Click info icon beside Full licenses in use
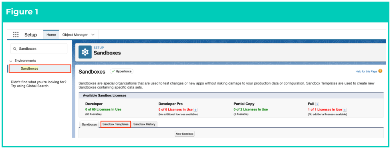The height and width of the screenshot is (149, 391). [345, 110]
